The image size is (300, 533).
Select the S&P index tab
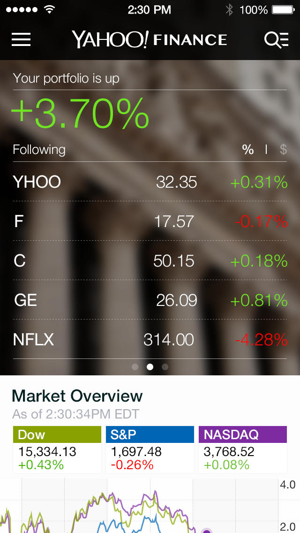[150, 434]
